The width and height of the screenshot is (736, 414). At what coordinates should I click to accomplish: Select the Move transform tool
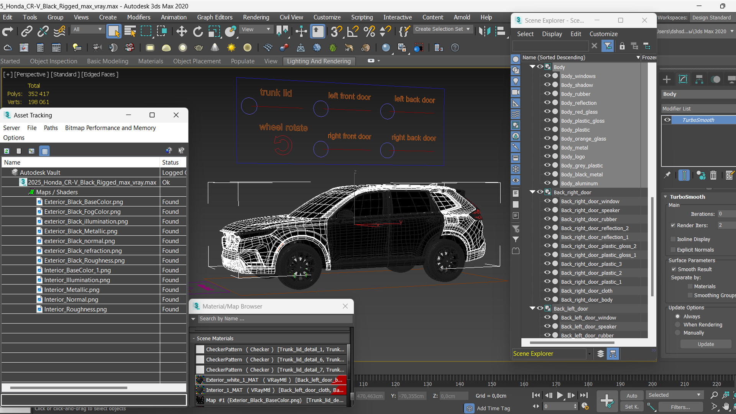181,31
